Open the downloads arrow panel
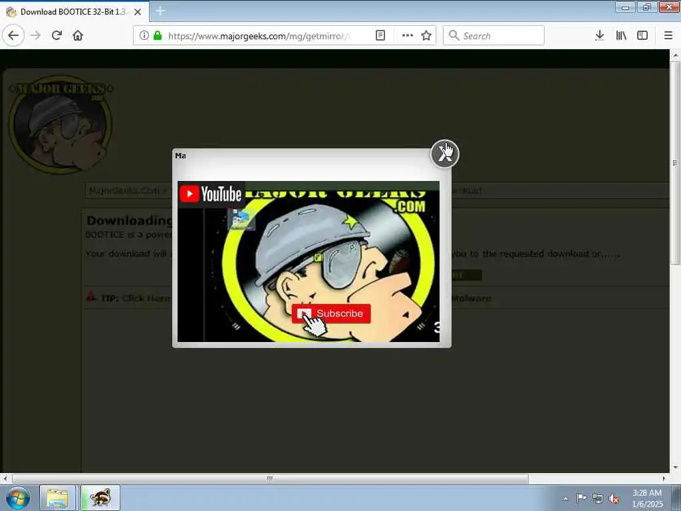Image resolution: width=681 pixels, height=511 pixels. point(600,36)
